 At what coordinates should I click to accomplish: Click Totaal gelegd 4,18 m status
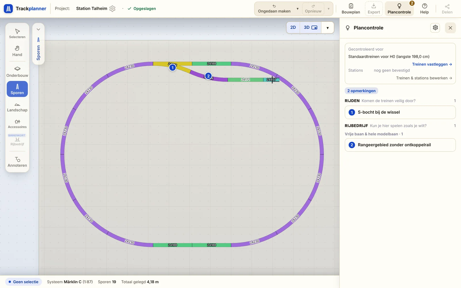tap(140, 282)
